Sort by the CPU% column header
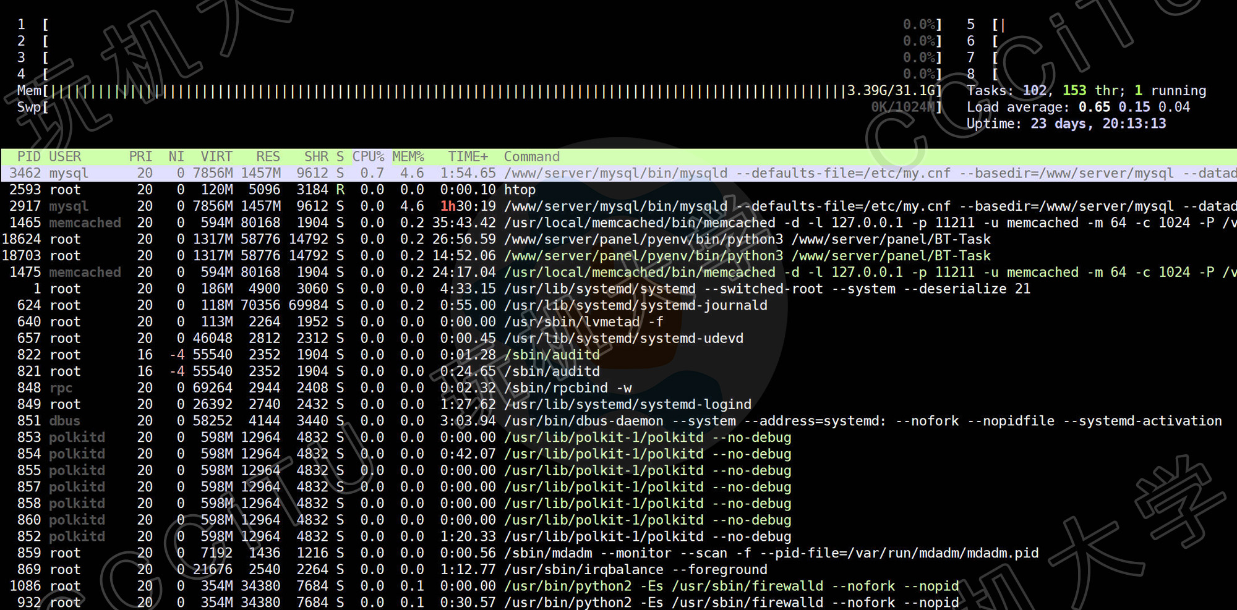The width and height of the screenshot is (1237, 610). click(x=368, y=157)
